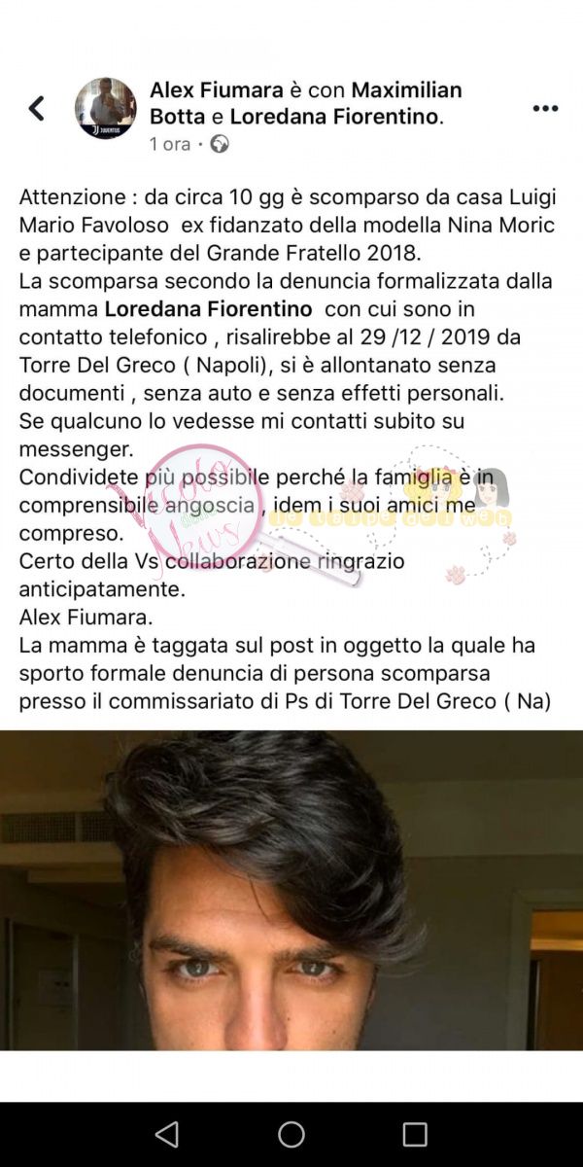Tap the "1 ora" post timestamp
The height and width of the screenshot is (1167, 583).
[170, 144]
